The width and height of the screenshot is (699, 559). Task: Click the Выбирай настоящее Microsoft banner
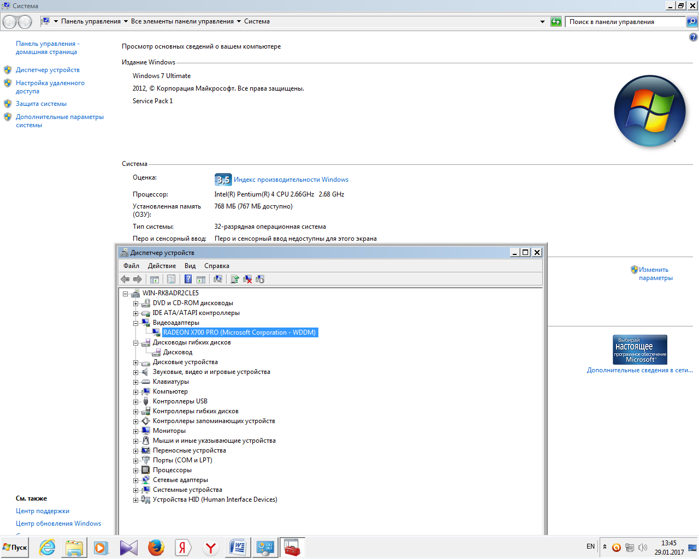(x=640, y=349)
